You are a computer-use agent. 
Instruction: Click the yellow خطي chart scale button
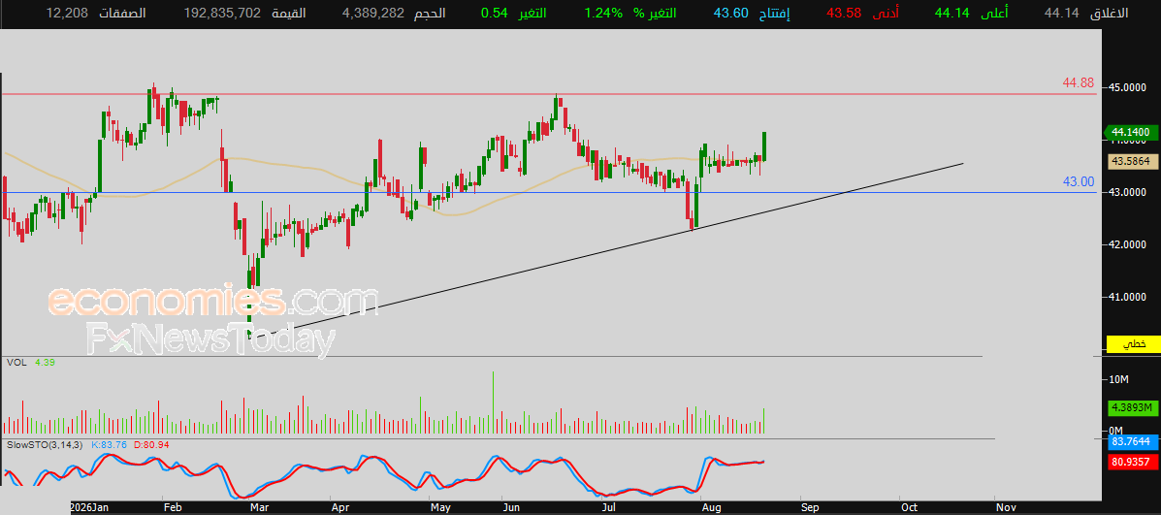click(x=1132, y=344)
